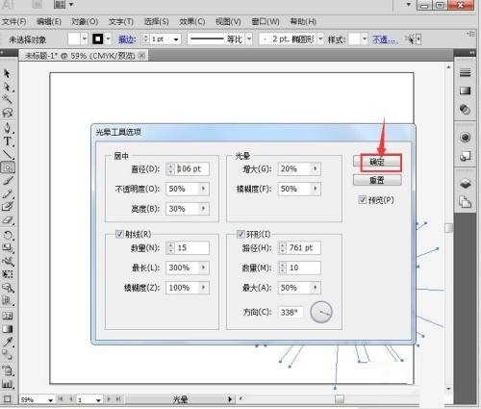Select the Blob Brush tool

click(7, 207)
